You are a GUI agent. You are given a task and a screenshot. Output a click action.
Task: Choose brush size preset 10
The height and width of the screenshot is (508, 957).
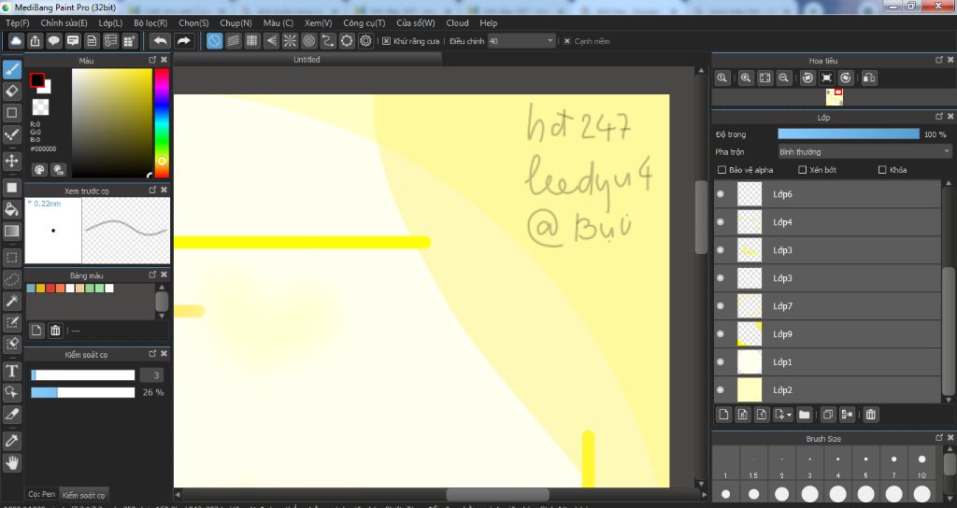[921, 465]
